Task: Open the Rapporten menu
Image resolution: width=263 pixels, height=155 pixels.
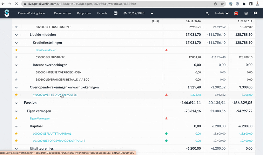Action: tap(84, 13)
